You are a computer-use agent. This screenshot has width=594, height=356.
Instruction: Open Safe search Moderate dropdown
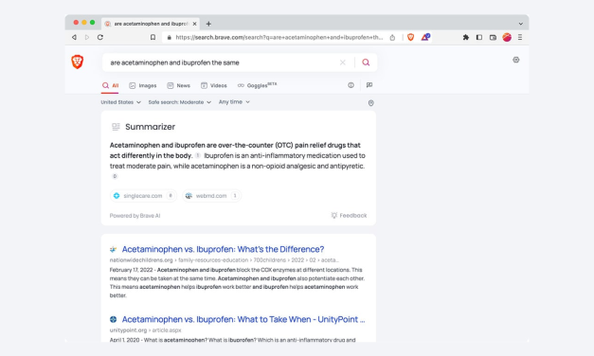(180, 102)
